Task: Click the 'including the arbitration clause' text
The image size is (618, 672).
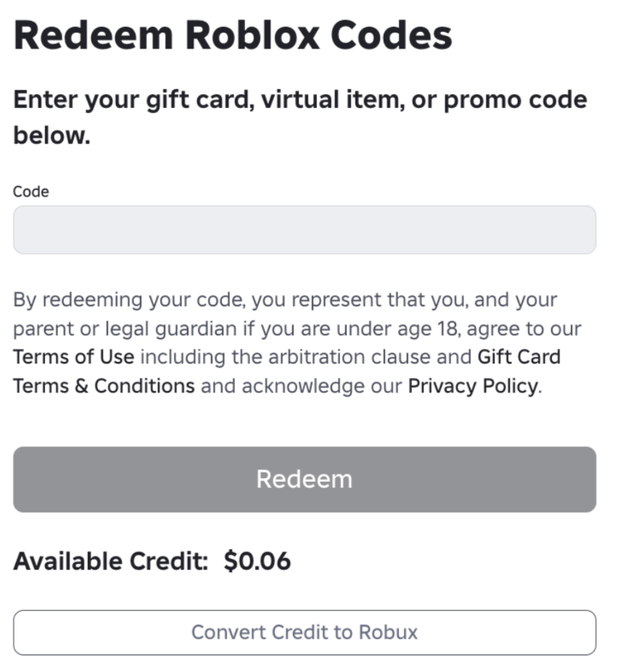Action: [285, 357]
